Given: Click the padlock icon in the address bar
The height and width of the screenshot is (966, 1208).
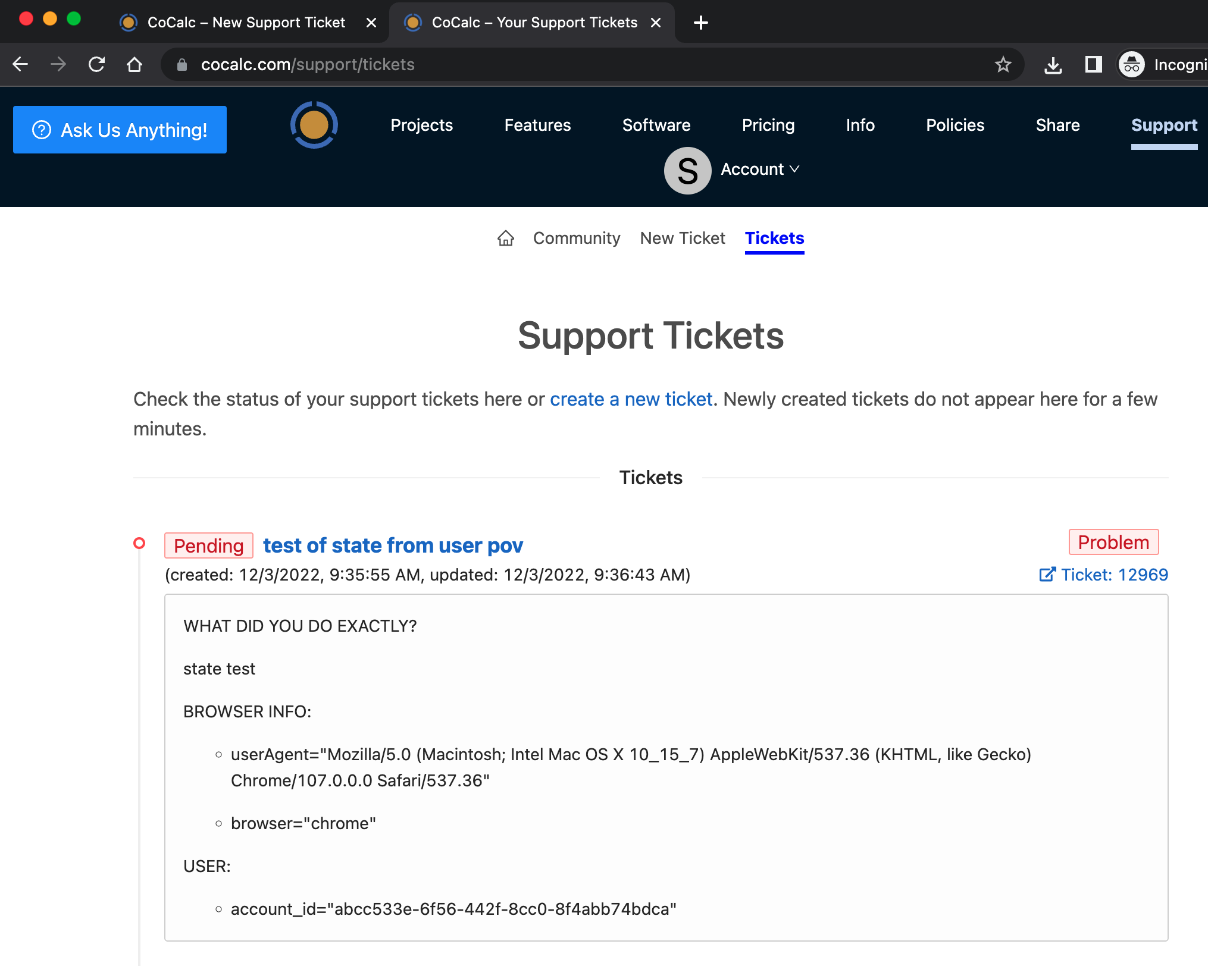Looking at the screenshot, I should click(182, 64).
